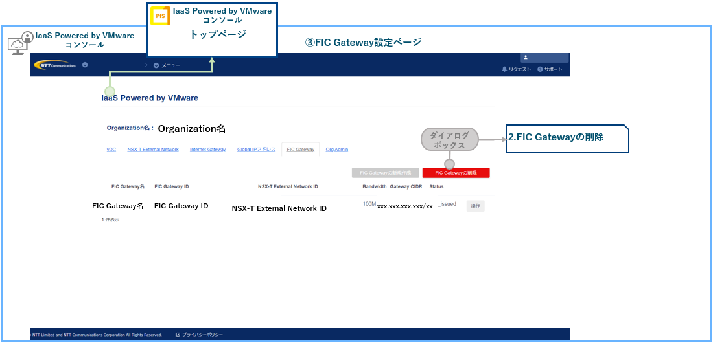
Task: Click the 100M bandwidth value
Action: 369,204
